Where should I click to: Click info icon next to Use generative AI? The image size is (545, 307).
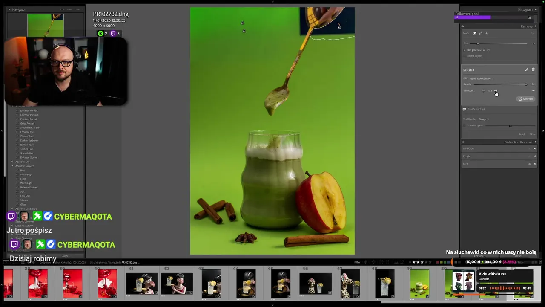click(x=488, y=50)
